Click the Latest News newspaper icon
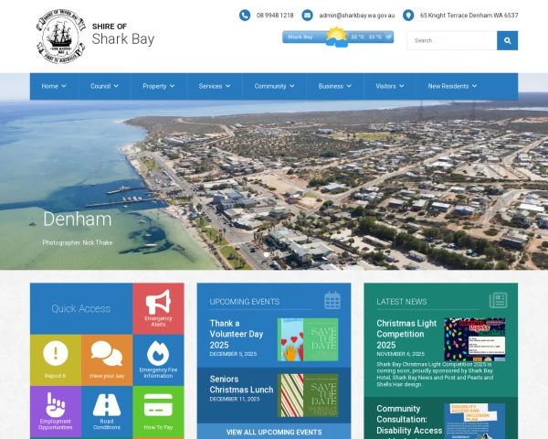 pyautogui.click(x=499, y=300)
